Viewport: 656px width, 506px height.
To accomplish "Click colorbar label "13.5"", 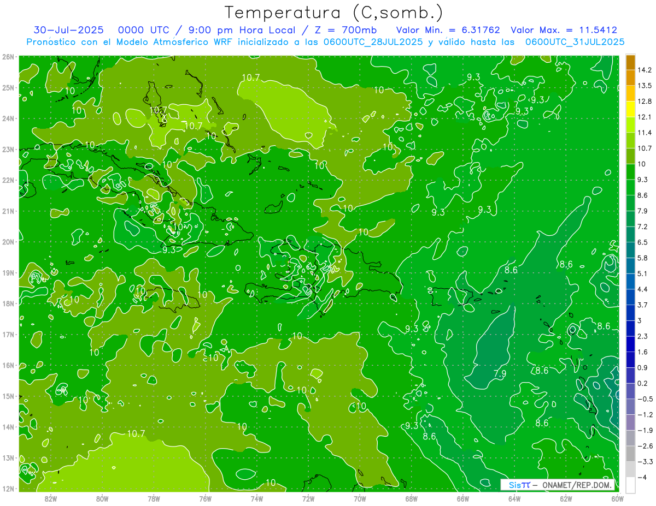I will point(645,86).
